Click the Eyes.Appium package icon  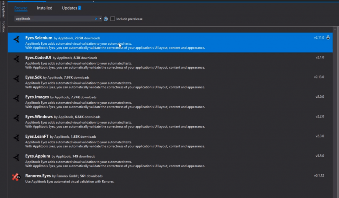point(17,158)
